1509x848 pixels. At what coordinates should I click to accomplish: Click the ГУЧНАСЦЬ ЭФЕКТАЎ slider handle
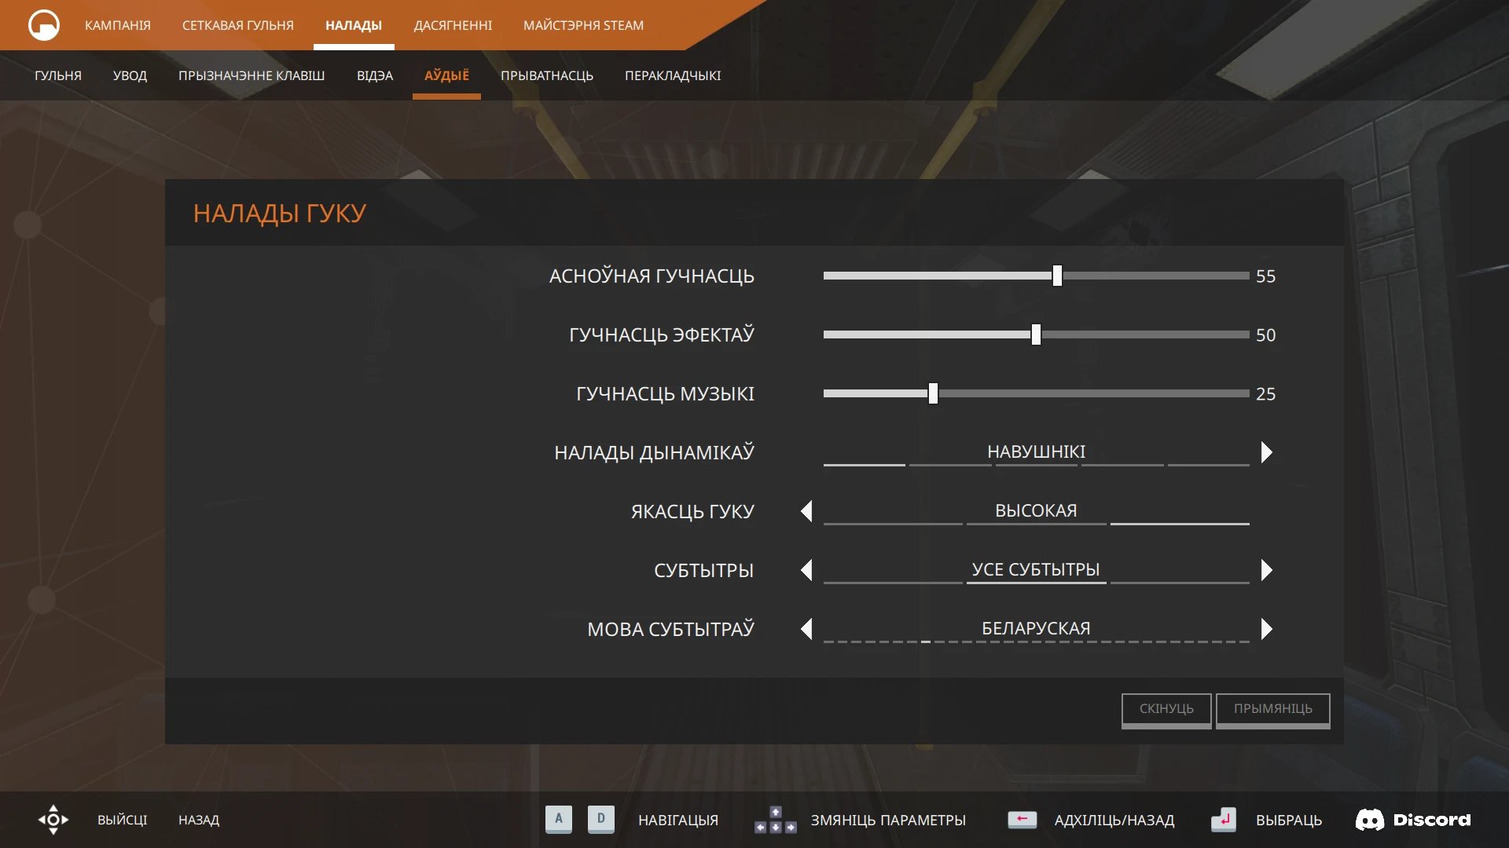click(1036, 334)
